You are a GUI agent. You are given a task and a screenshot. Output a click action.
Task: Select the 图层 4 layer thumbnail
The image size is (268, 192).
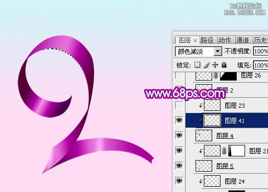(204, 135)
